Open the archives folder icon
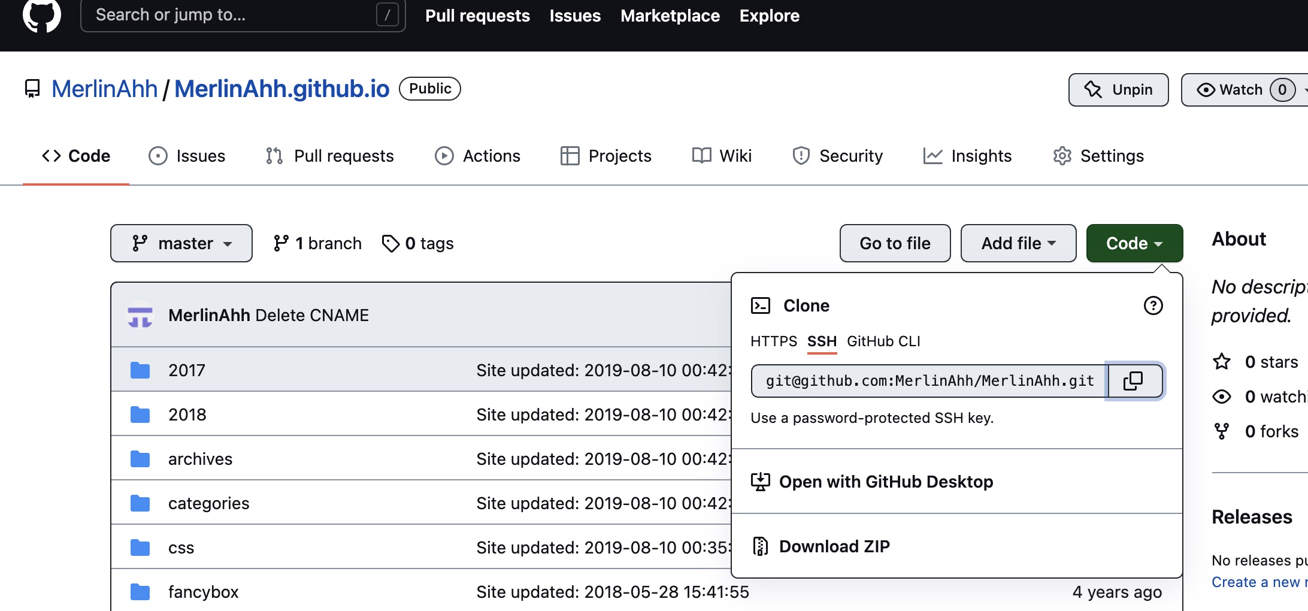Viewport: 1308px width, 611px height. (140, 459)
